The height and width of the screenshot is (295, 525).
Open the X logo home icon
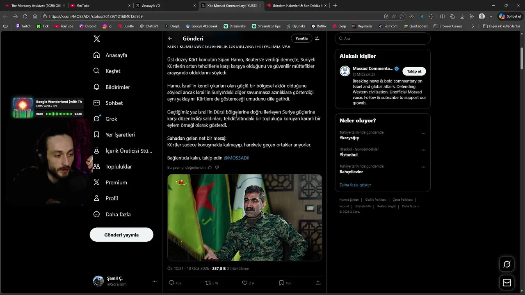[96, 39]
